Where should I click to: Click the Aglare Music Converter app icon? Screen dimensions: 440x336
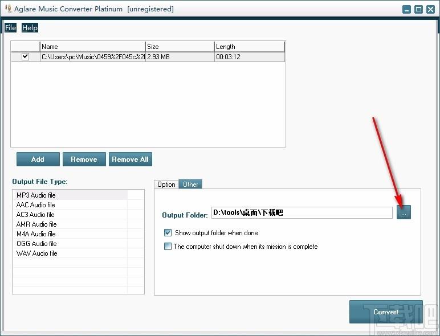point(9,9)
